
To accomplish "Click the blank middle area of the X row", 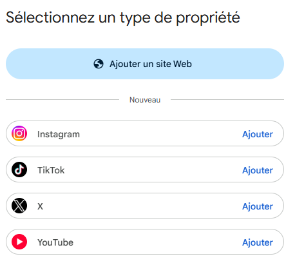I will 143,206.
